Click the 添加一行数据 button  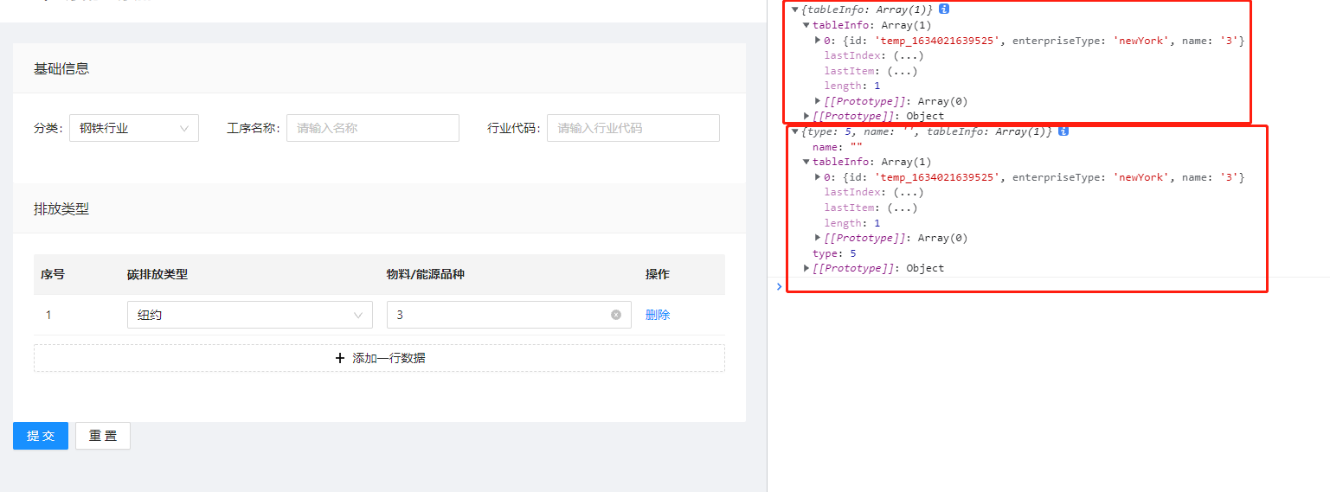[x=379, y=358]
